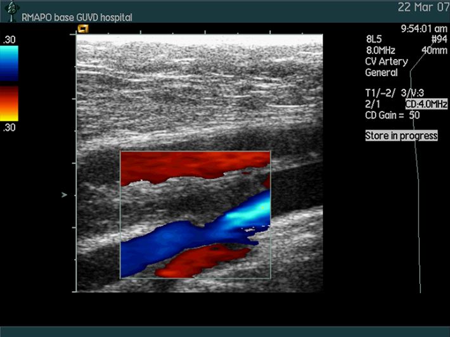This screenshot has height=337, width=450.
Task: Click the tree logo icon
Action: pos(11,11)
